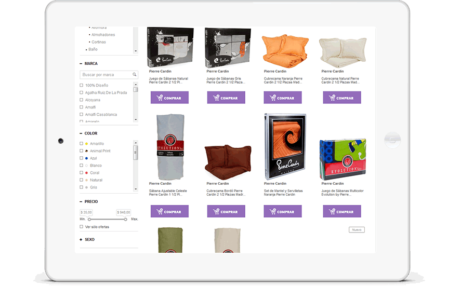Click the maximum price slider handle
Screen dimensions: 474x286
[x=125, y=219]
